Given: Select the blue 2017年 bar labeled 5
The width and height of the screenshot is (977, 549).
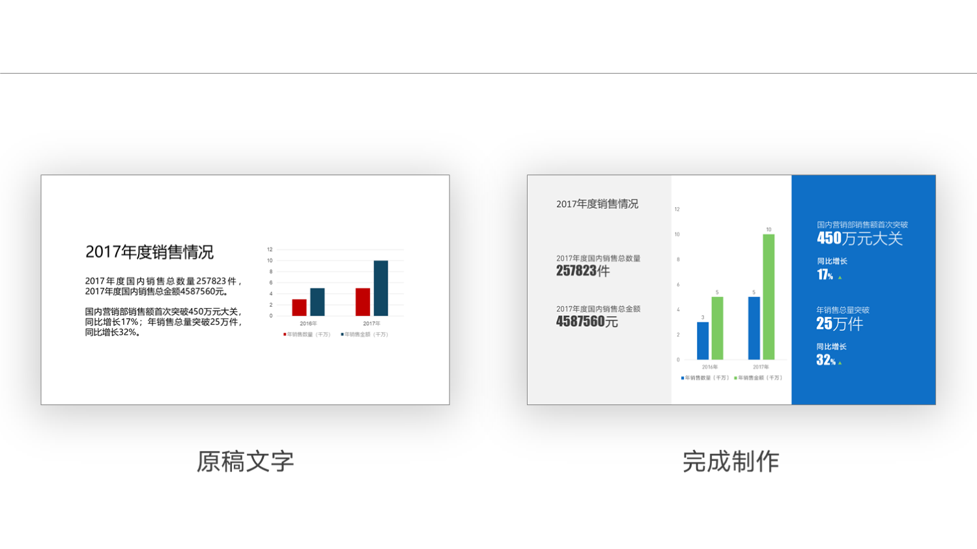Looking at the screenshot, I should coord(754,328).
